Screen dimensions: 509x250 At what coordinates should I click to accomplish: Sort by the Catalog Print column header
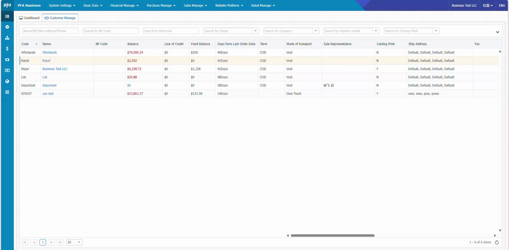pyautogui.click(x=386, y=44)
